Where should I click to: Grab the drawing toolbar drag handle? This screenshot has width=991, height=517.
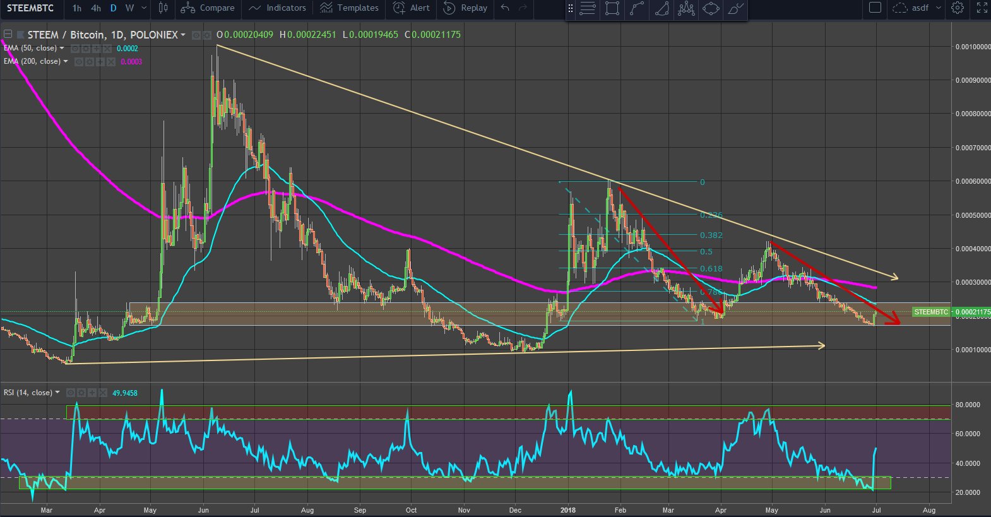pos(571,9)
